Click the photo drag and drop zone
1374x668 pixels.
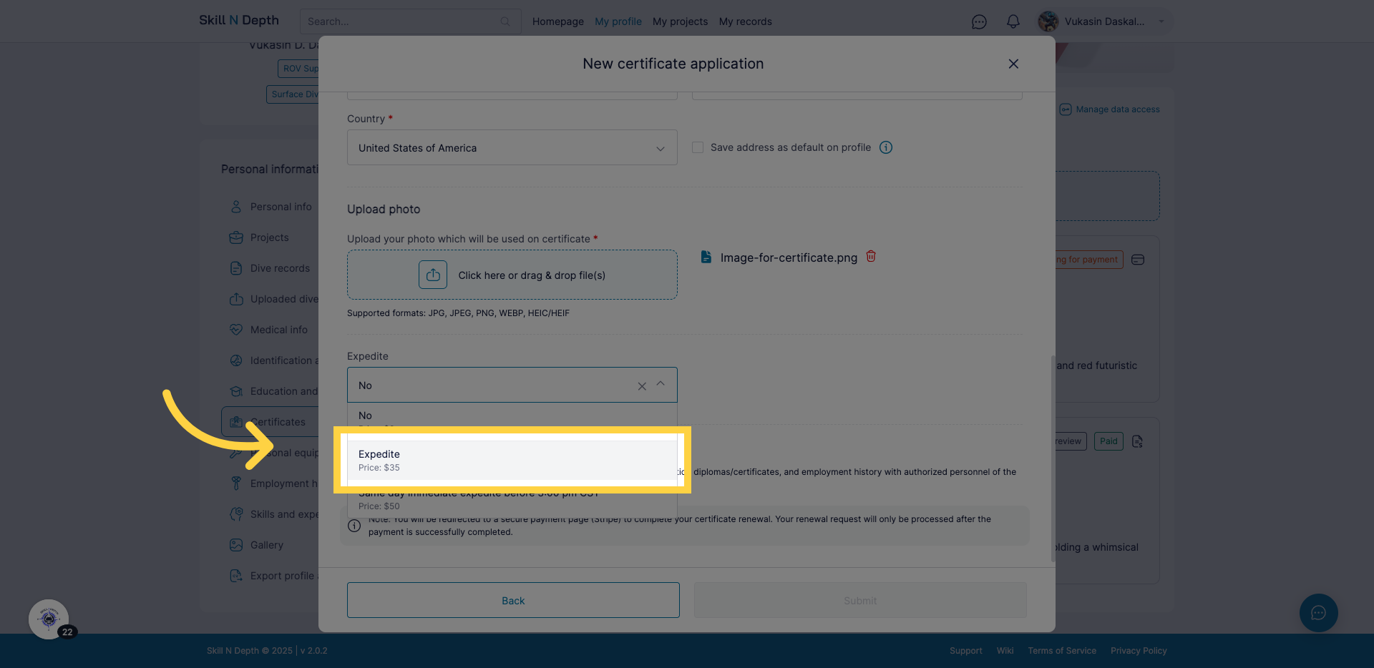[512, 275]
